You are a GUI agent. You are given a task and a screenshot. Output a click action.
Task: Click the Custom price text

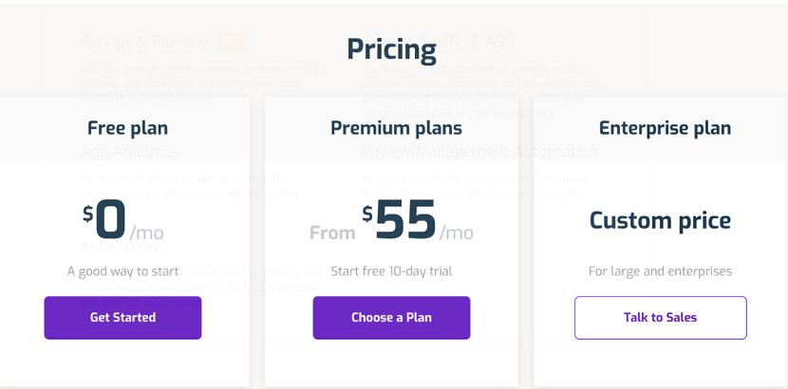pyautogui.click(x=660, y=220)
